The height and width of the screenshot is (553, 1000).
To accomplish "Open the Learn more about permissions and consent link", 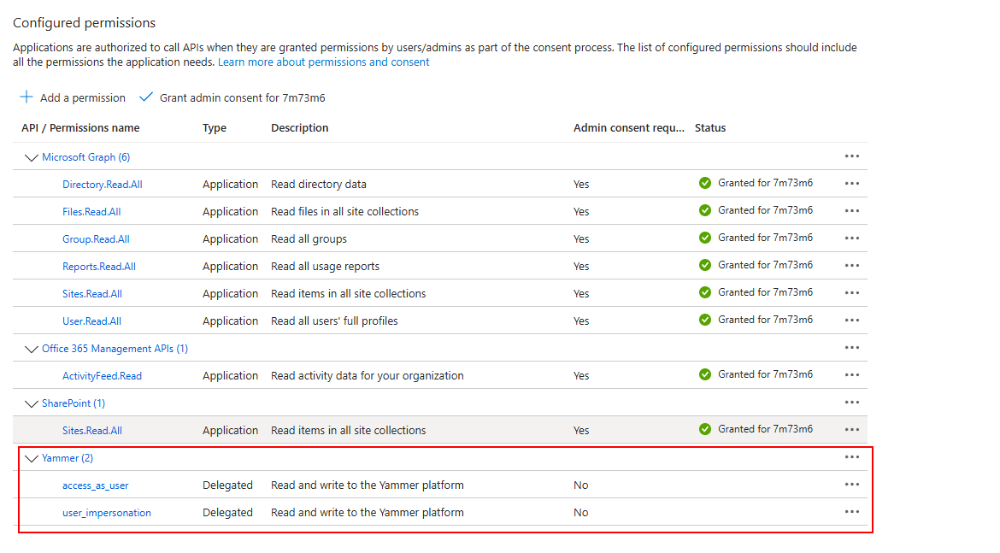I will pos(323,62).
